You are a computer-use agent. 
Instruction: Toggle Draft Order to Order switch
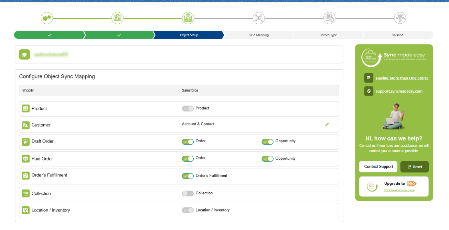point(188,142)
